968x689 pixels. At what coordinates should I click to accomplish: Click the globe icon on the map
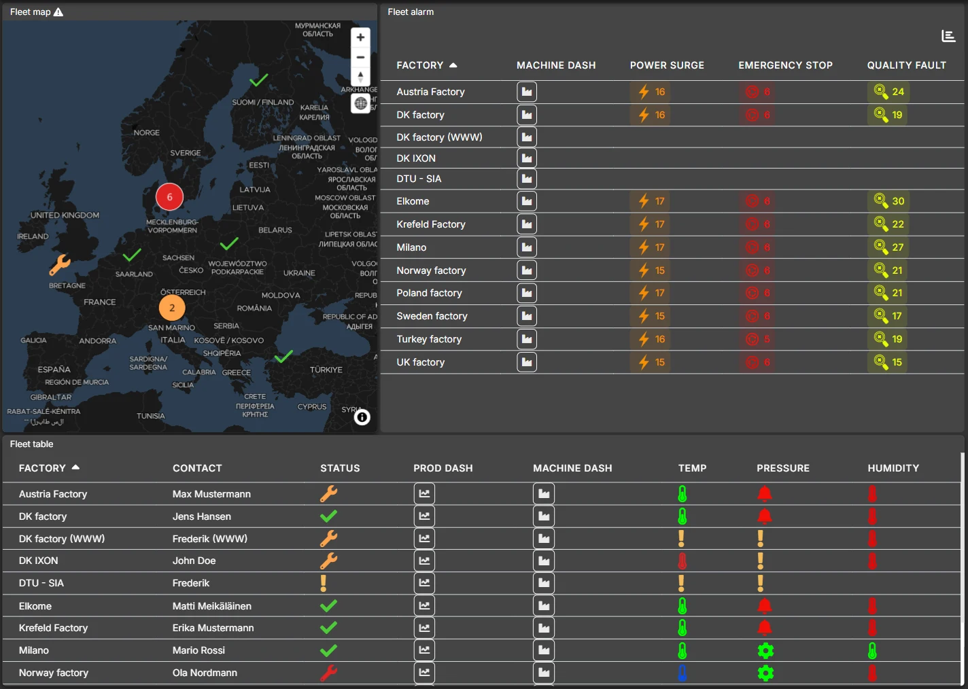click(x=360, y=103)
